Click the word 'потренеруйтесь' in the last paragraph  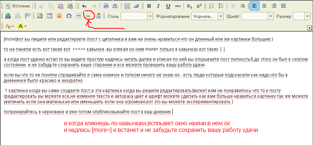20,112
